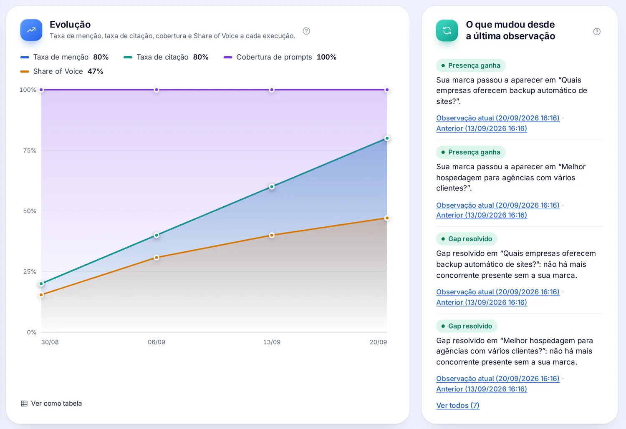Click the 13/09 x-axis date label
Viewport: 626px width, 429px height.
(x=272, y=342)
